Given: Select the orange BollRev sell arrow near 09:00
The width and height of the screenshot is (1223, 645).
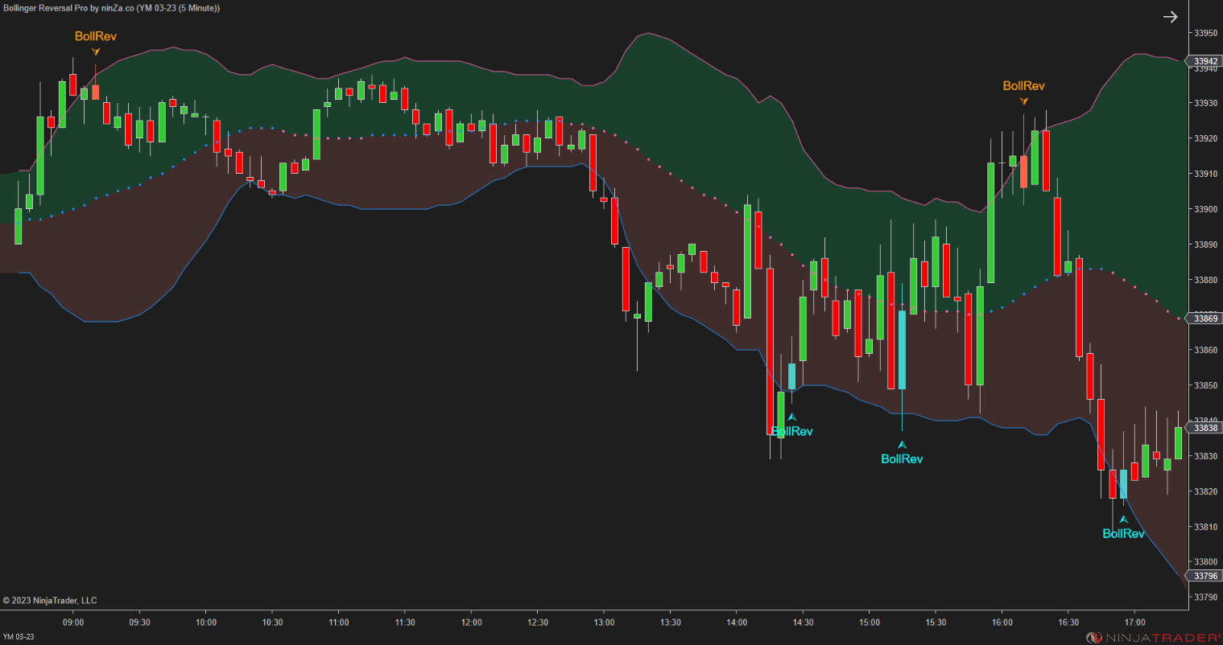Looking at the screenshot, I should [x=95, y=50].
